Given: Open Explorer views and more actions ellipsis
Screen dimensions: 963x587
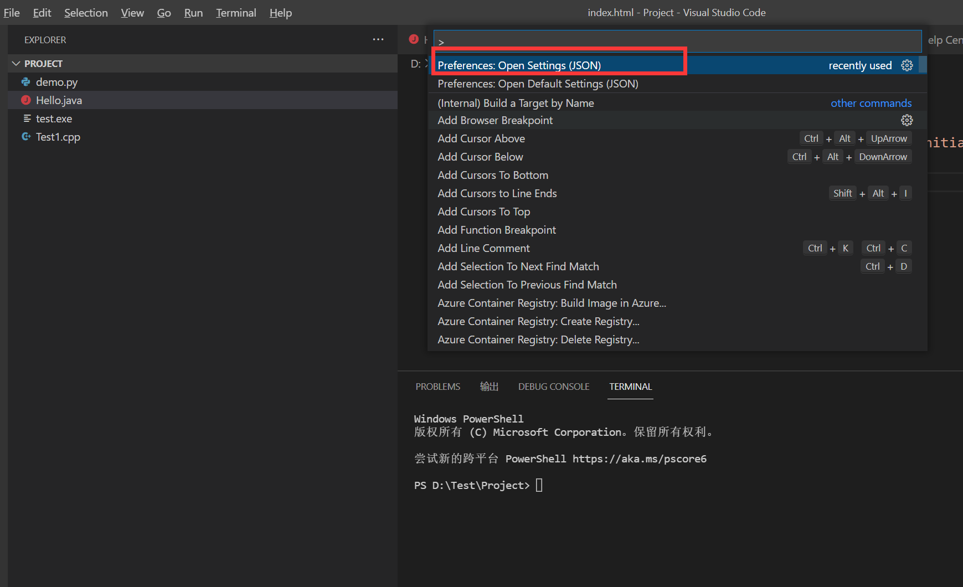Looking at the screenshot, I should click(x=378, y=39).
